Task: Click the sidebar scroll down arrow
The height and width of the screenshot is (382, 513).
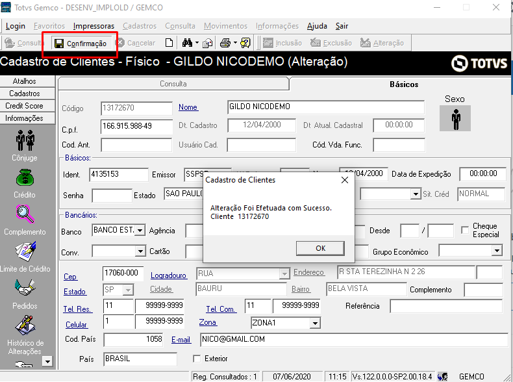Action: coord(47,362)
